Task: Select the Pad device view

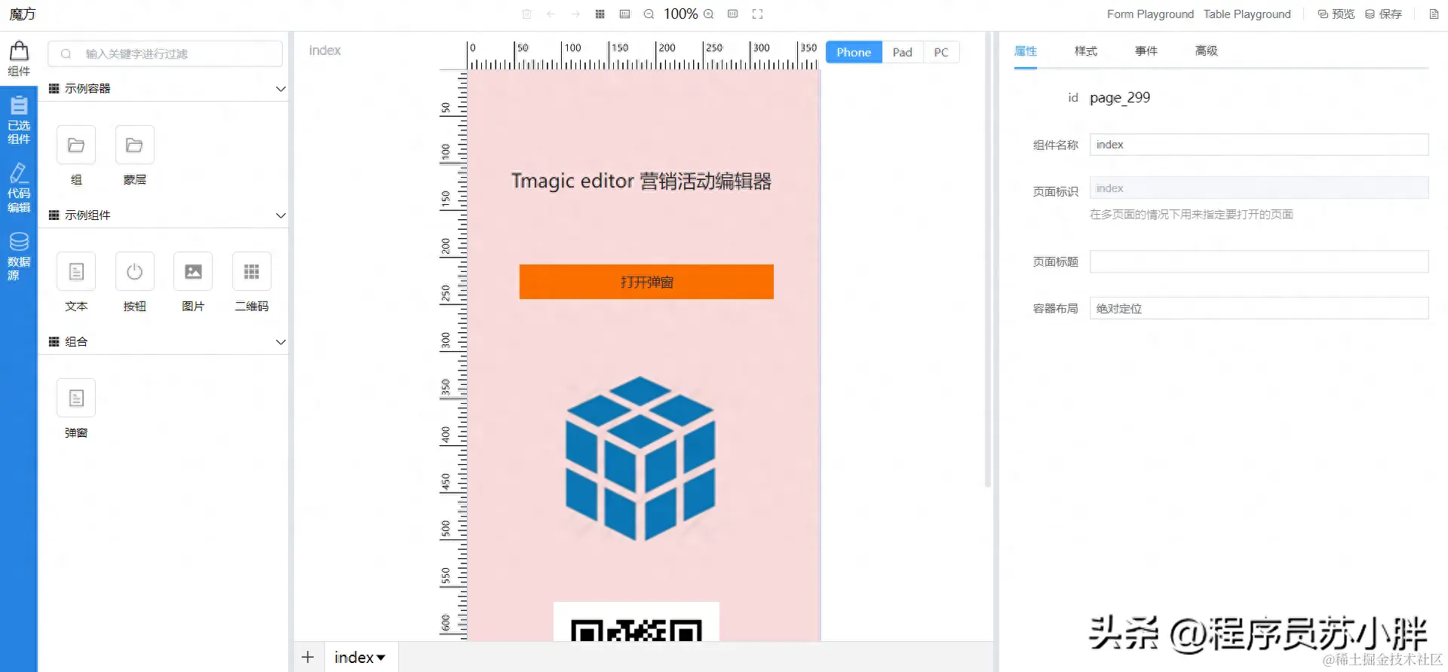Action: (x=903, y=52)
